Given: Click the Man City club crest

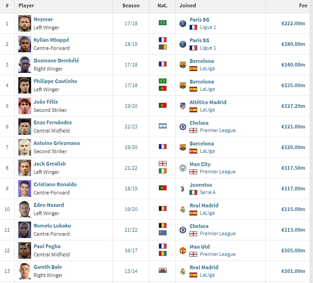Looking at the screenshot, I should 183,168.
